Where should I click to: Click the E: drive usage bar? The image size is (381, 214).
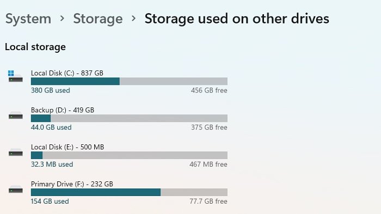(129, 155)
